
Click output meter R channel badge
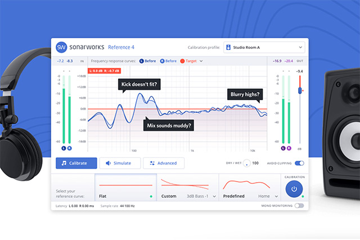coord(289,148)
